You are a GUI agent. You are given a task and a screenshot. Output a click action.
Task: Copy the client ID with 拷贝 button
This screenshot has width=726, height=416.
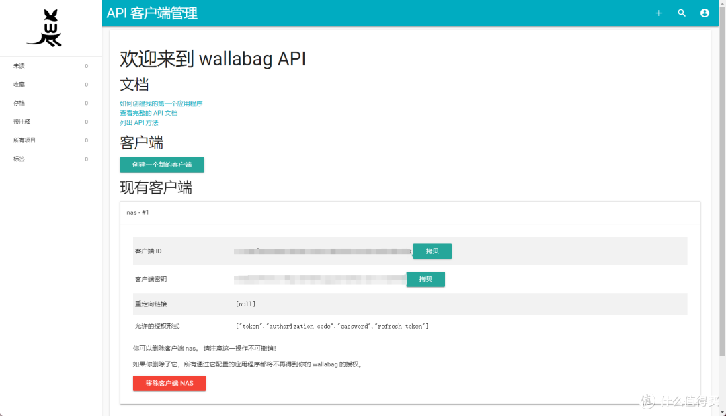[432, 251]
